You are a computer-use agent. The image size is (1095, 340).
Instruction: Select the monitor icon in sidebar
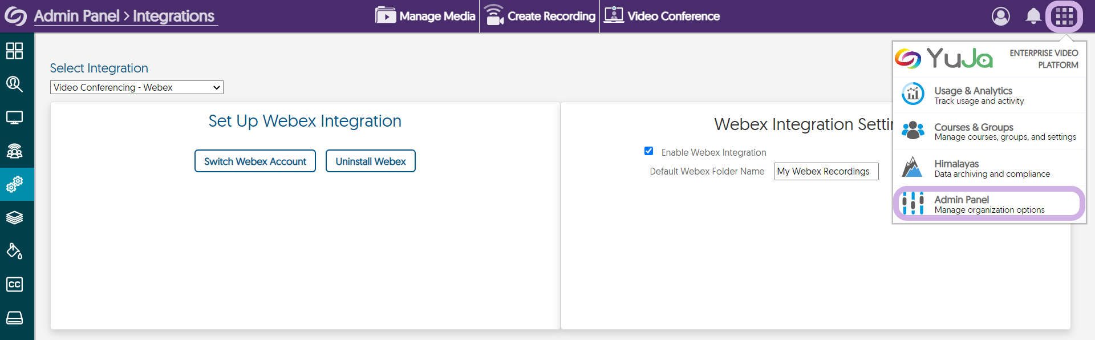pyautogui.click(x=14, y=118)
